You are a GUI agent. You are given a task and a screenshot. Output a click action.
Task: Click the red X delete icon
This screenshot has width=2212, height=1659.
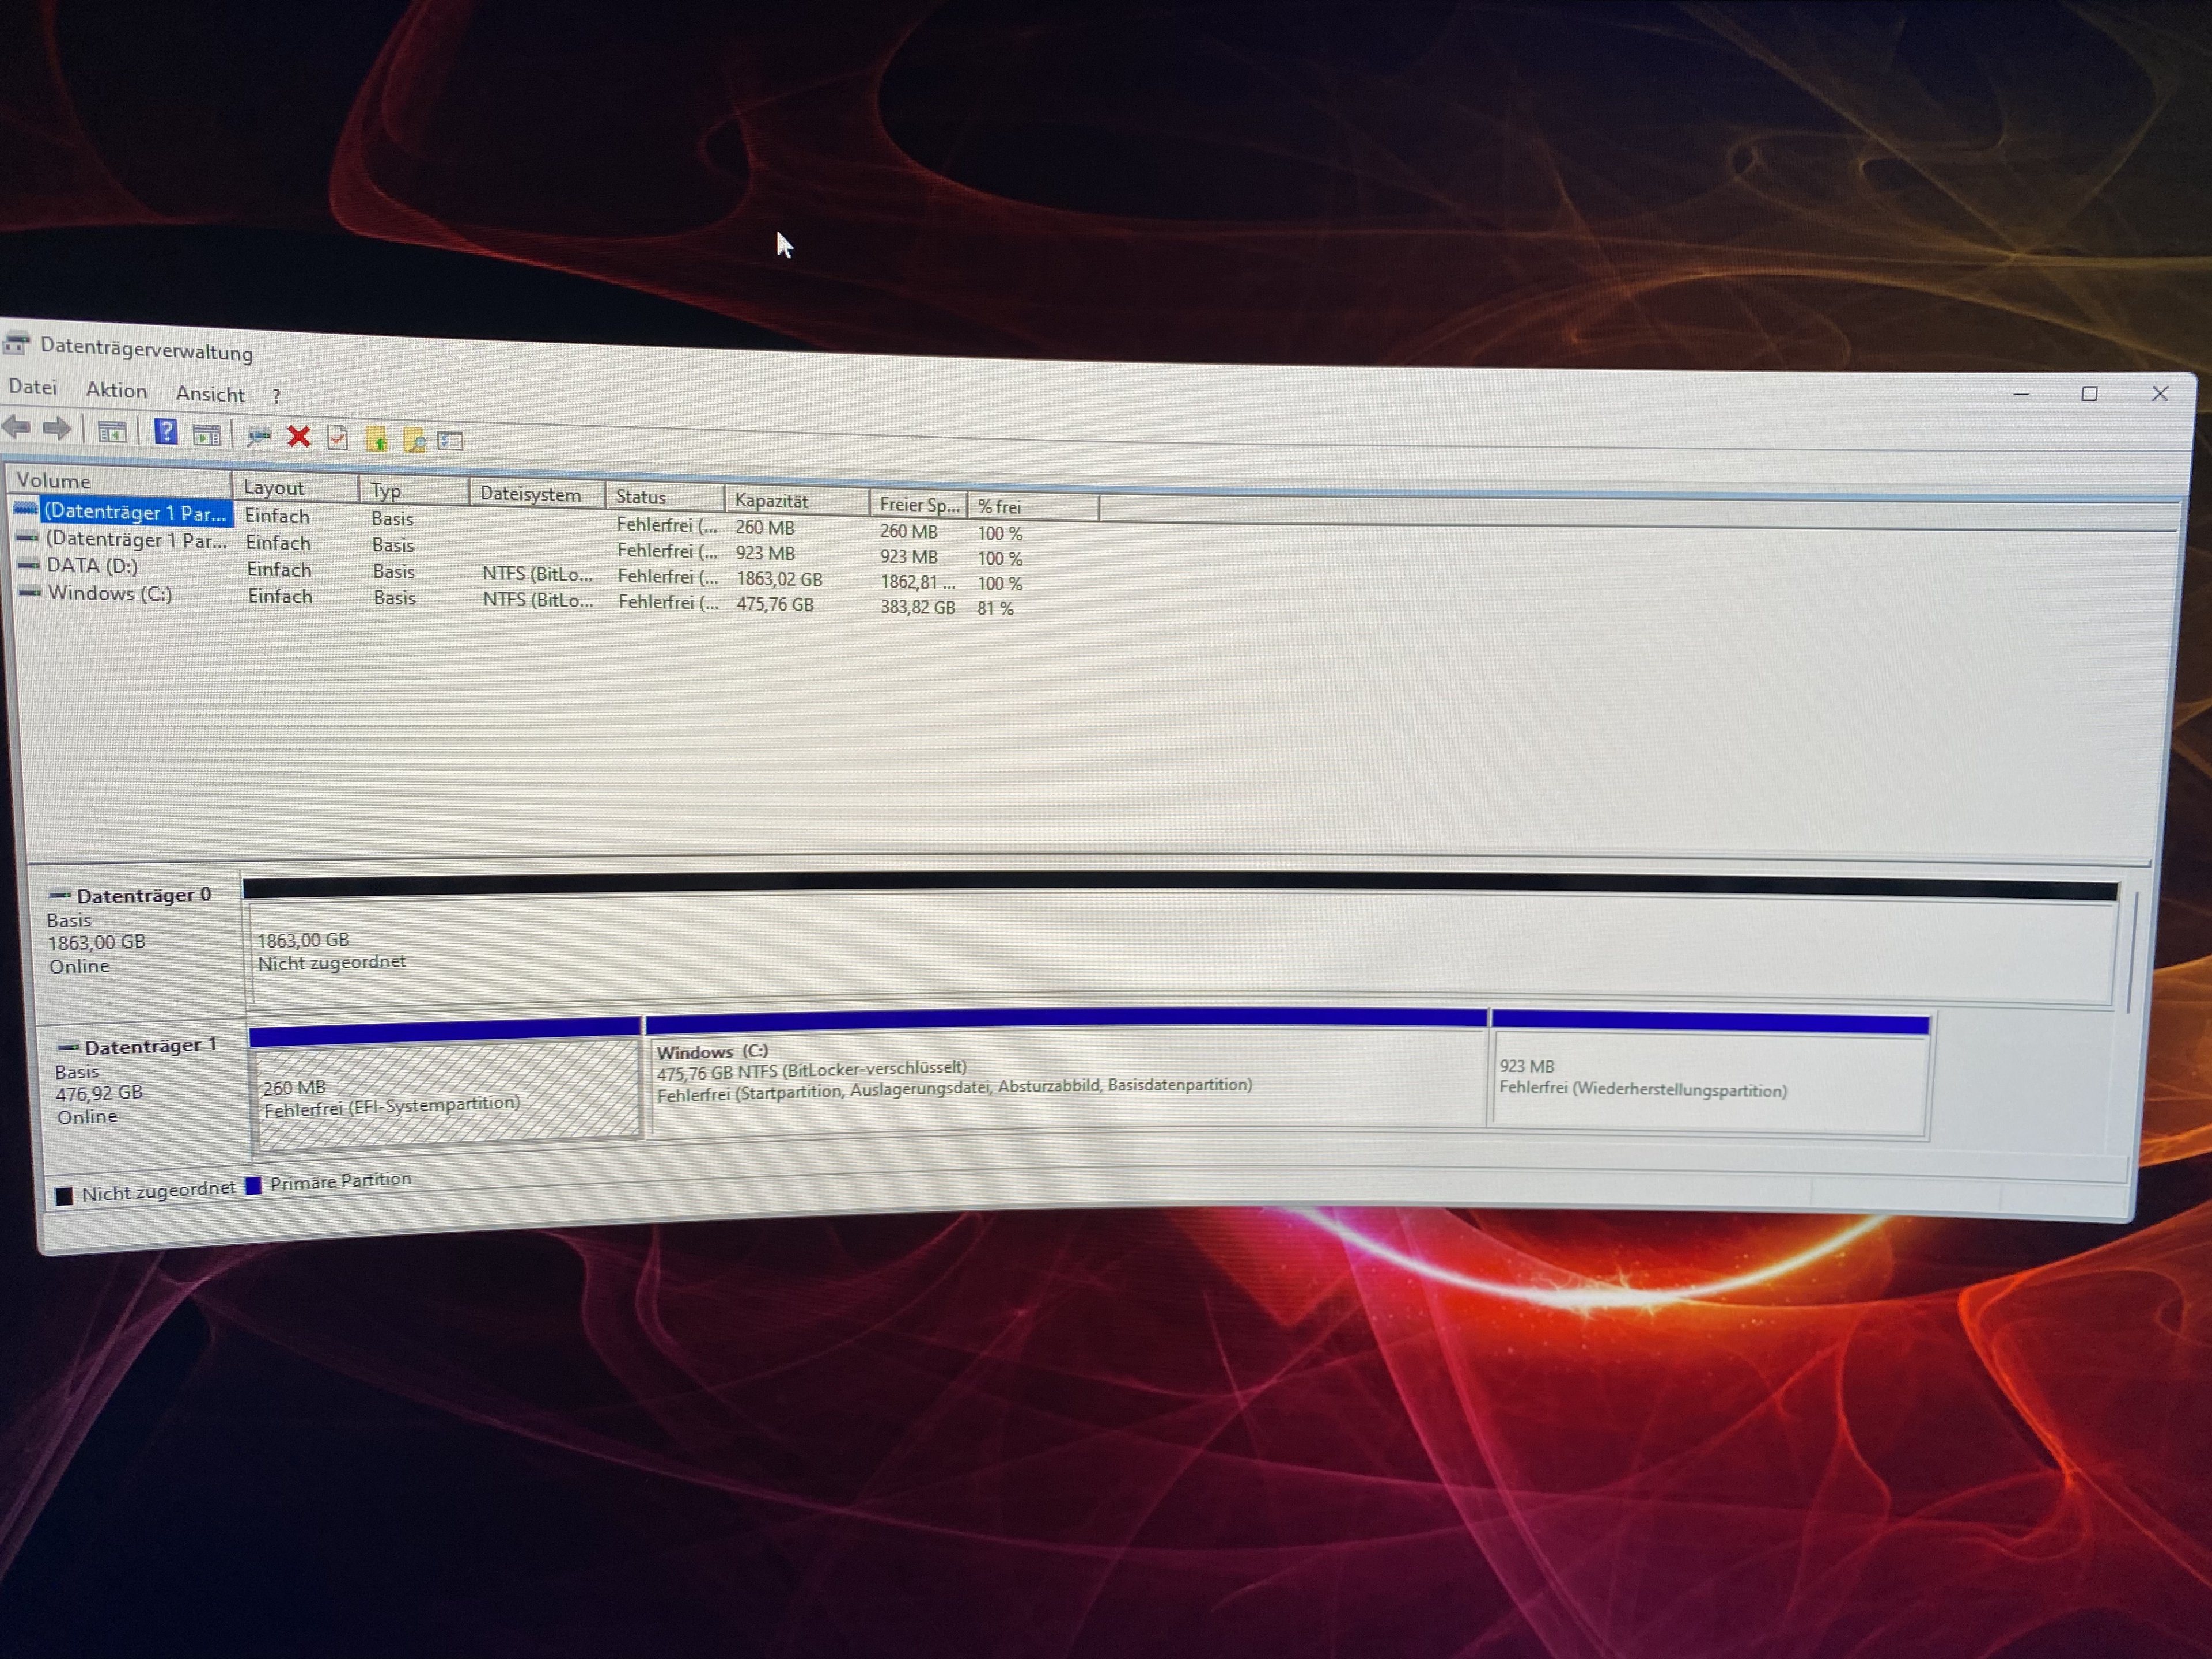pyautogui.click(x=298, y=436)
